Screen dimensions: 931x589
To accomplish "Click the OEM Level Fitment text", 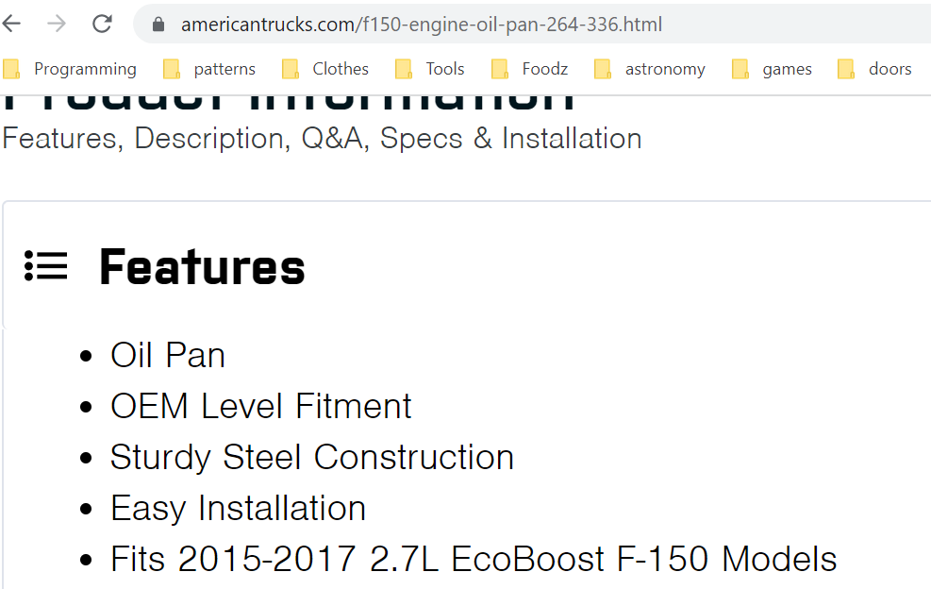I will [x=260, y=406].
